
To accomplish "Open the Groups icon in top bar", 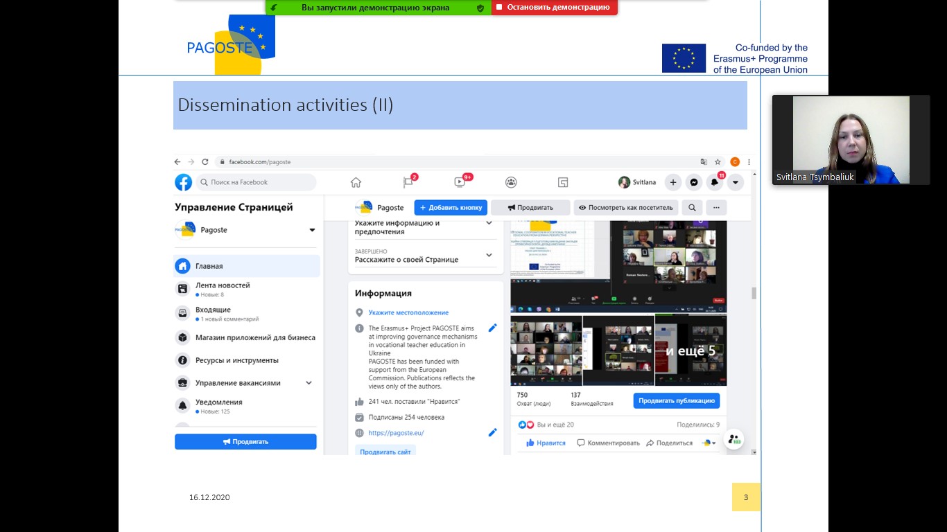I will 511,182.
